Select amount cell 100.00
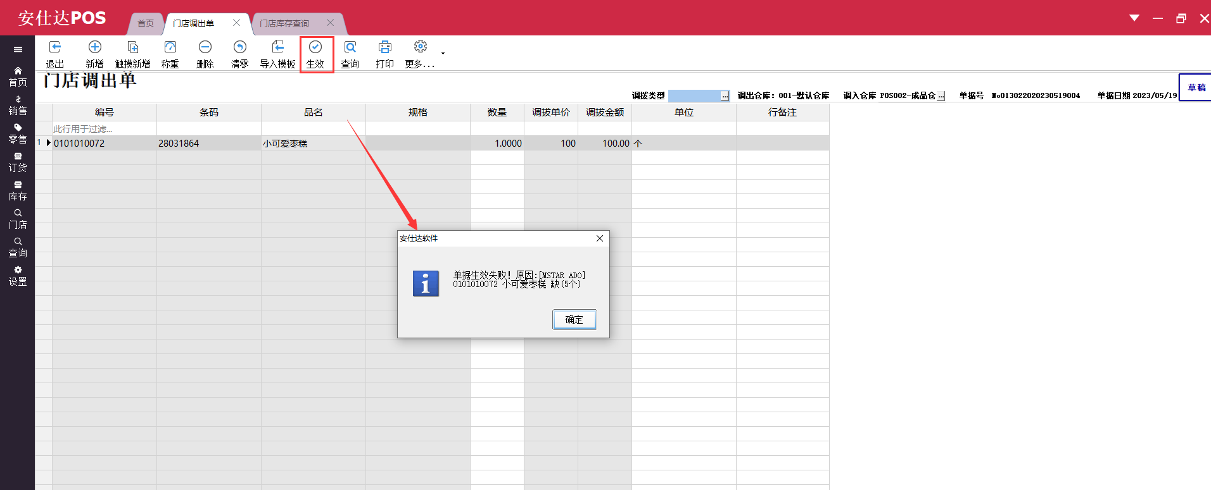1211x490 pixels. [605, 144]
